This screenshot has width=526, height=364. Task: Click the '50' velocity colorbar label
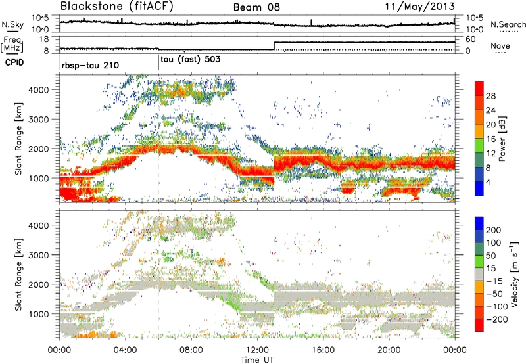490,256
